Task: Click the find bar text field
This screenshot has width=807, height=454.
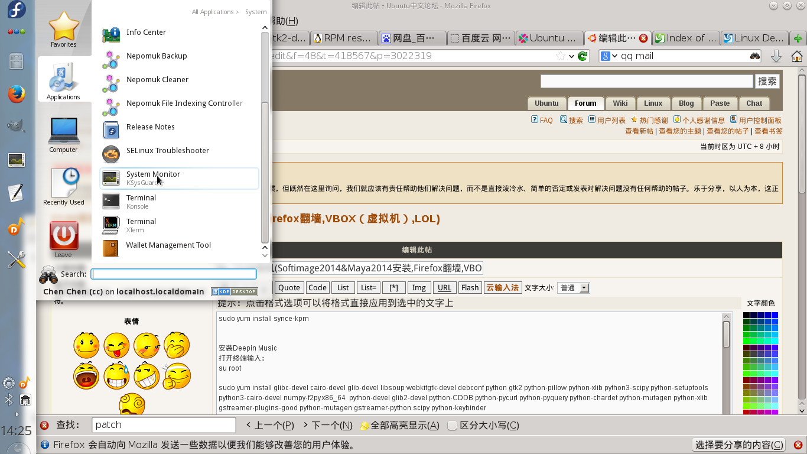Action: (x=164, y=425)
